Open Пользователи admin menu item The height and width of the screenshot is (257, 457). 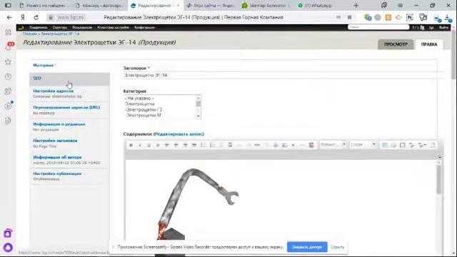[x=82, y=27]
